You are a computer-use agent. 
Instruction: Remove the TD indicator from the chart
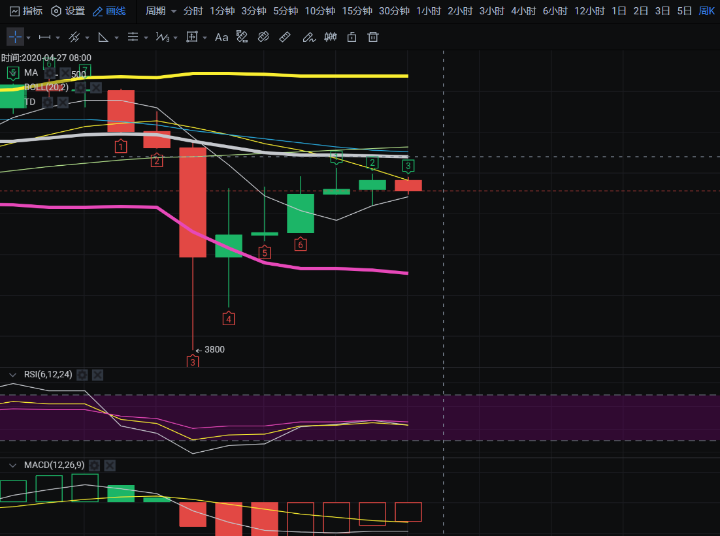pos(63,102)
